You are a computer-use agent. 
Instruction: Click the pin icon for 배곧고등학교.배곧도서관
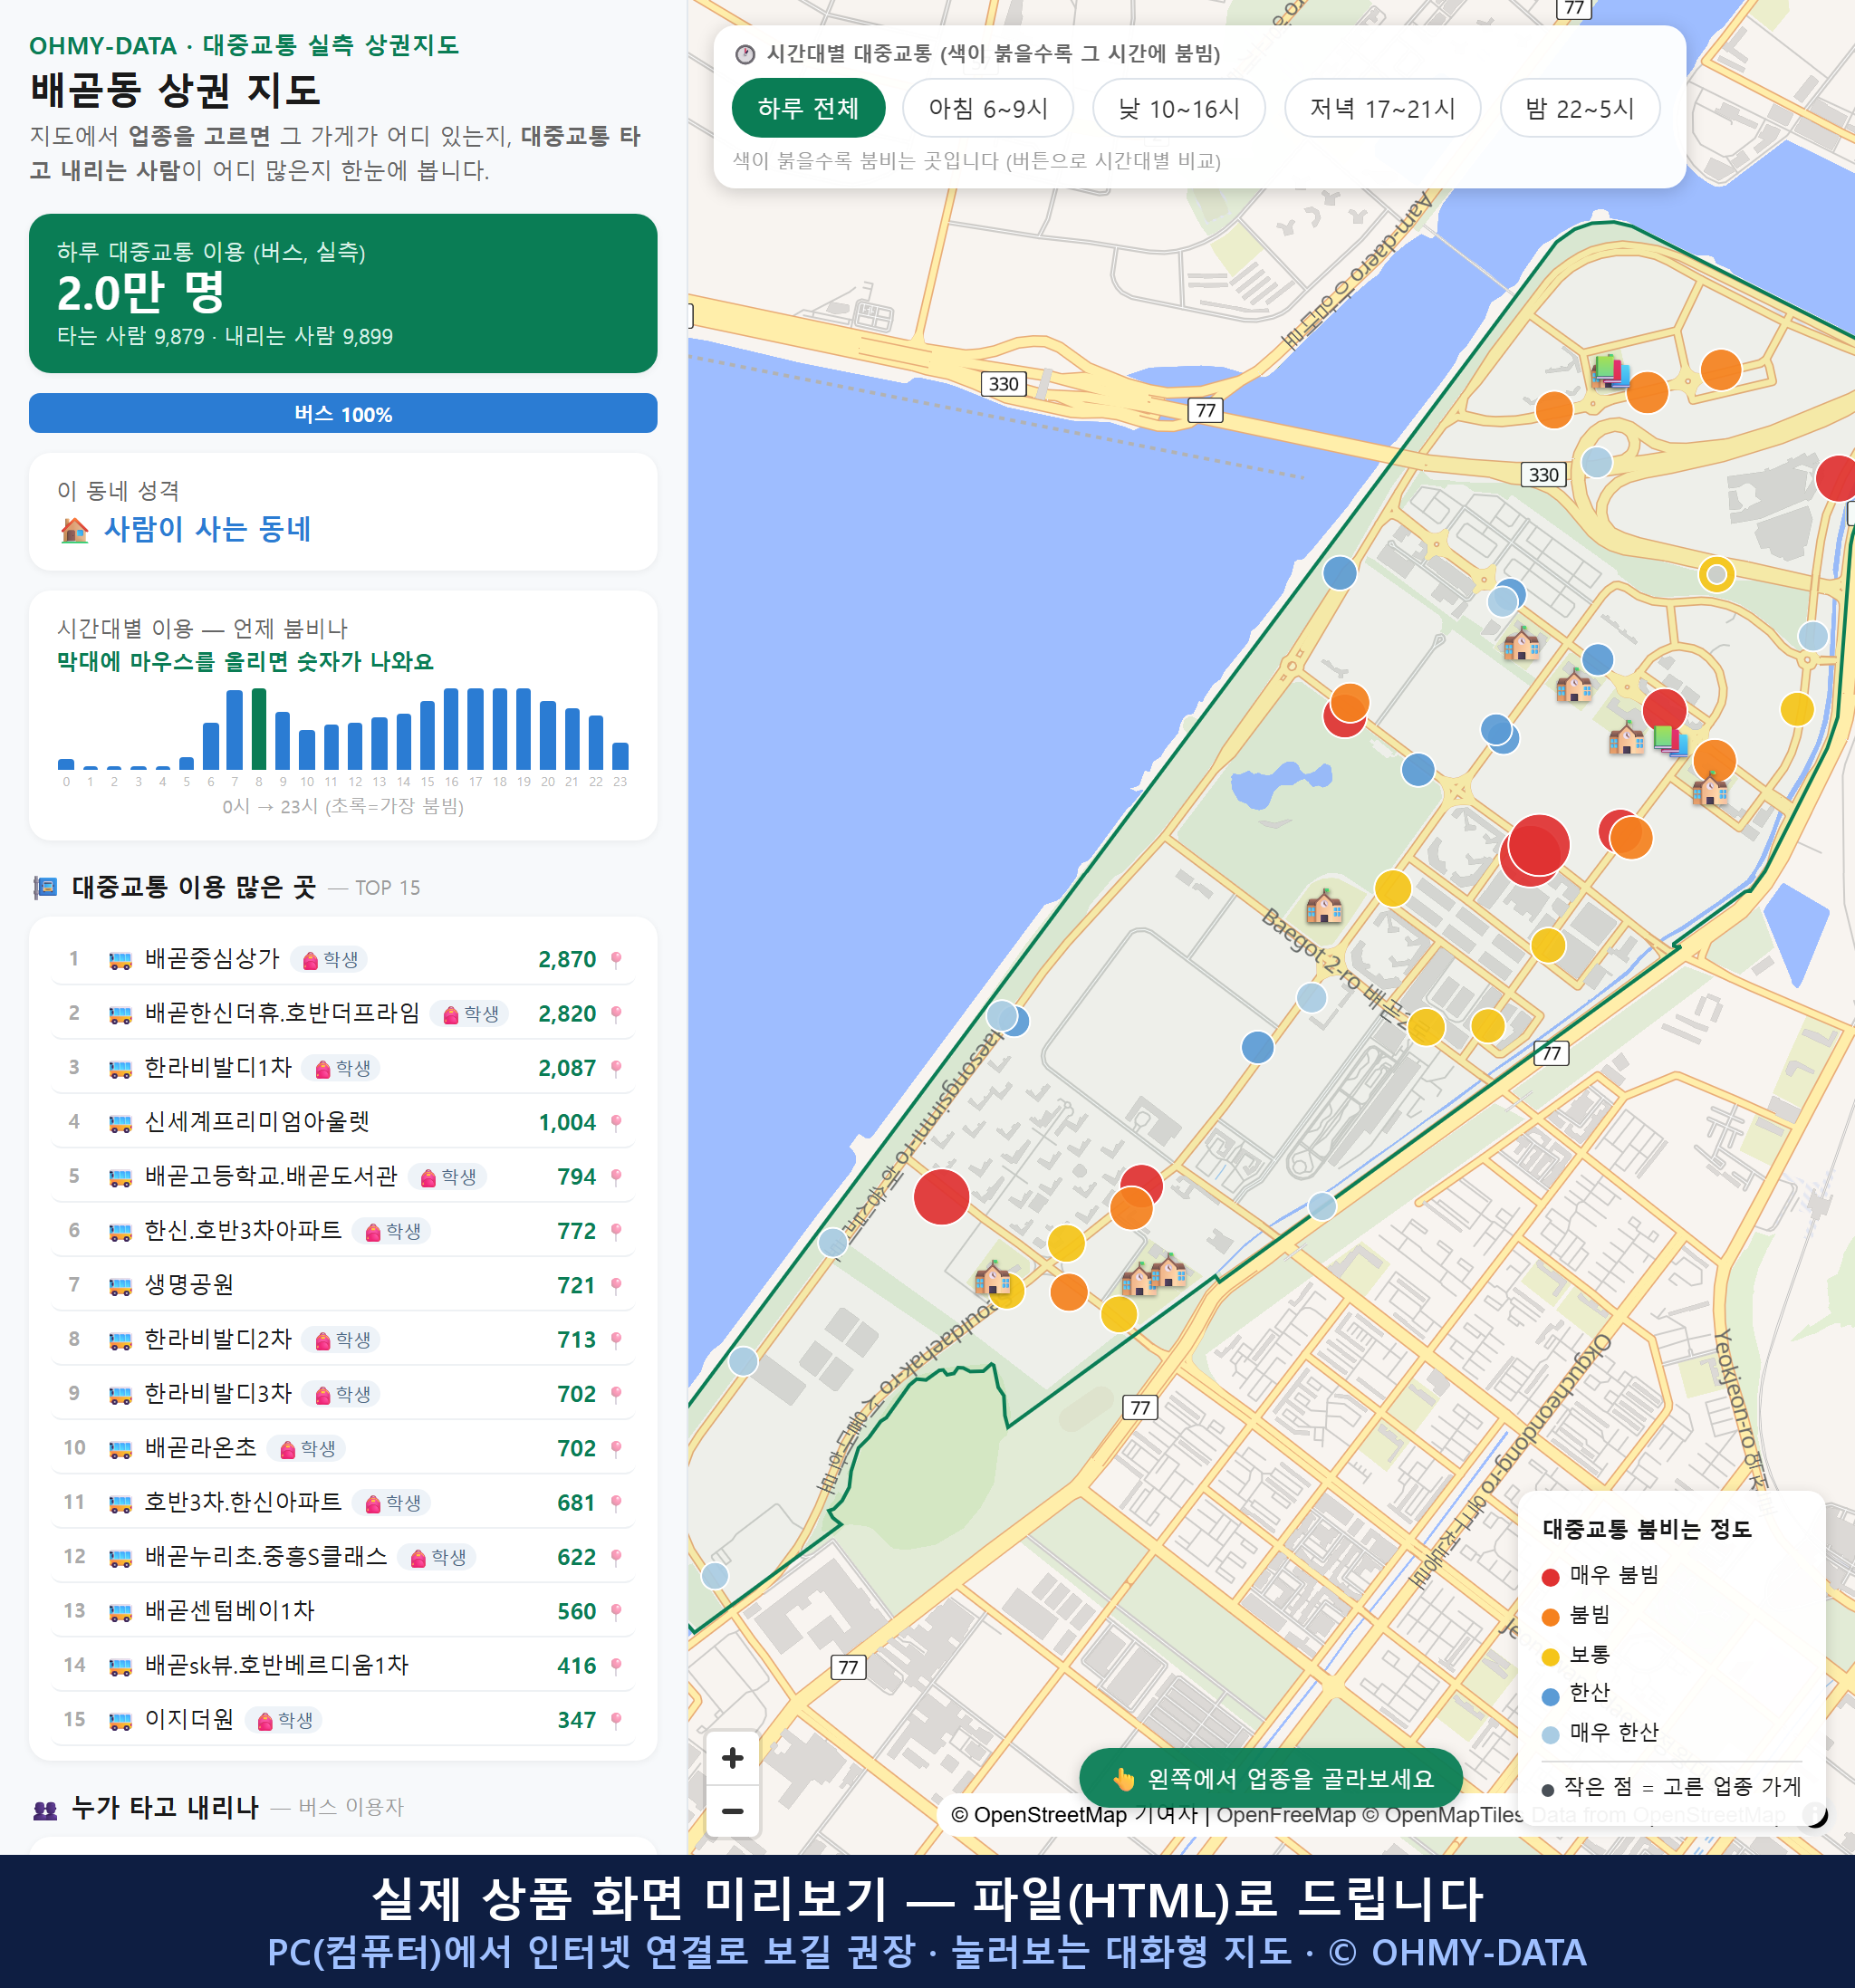[x=616, y=1177]
